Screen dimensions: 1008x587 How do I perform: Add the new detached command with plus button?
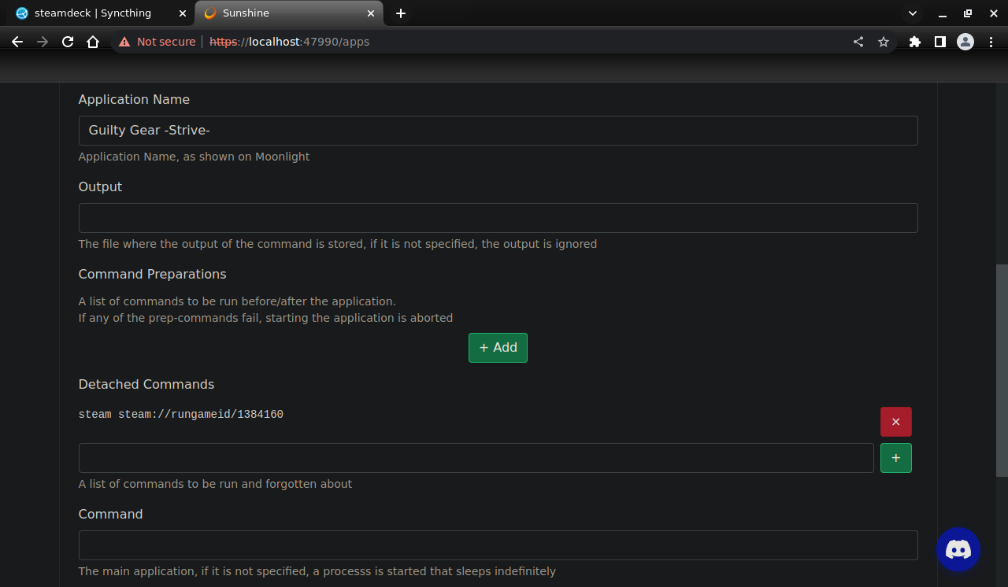[x=895, y=458]
